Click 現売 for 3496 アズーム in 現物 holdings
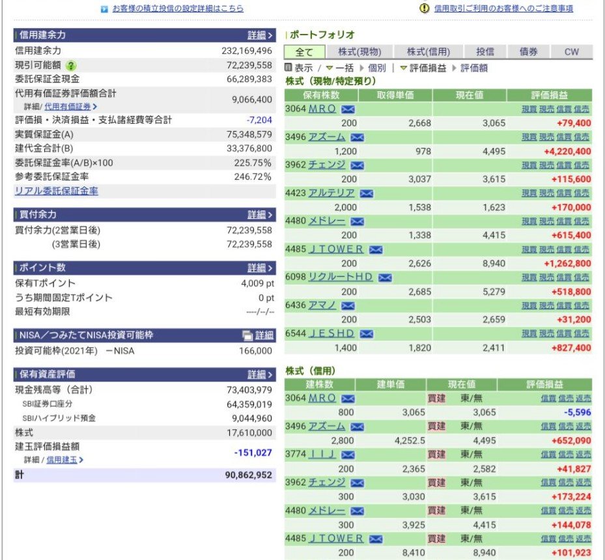This screenshot has height=560, width=605. tap(546, 137)
